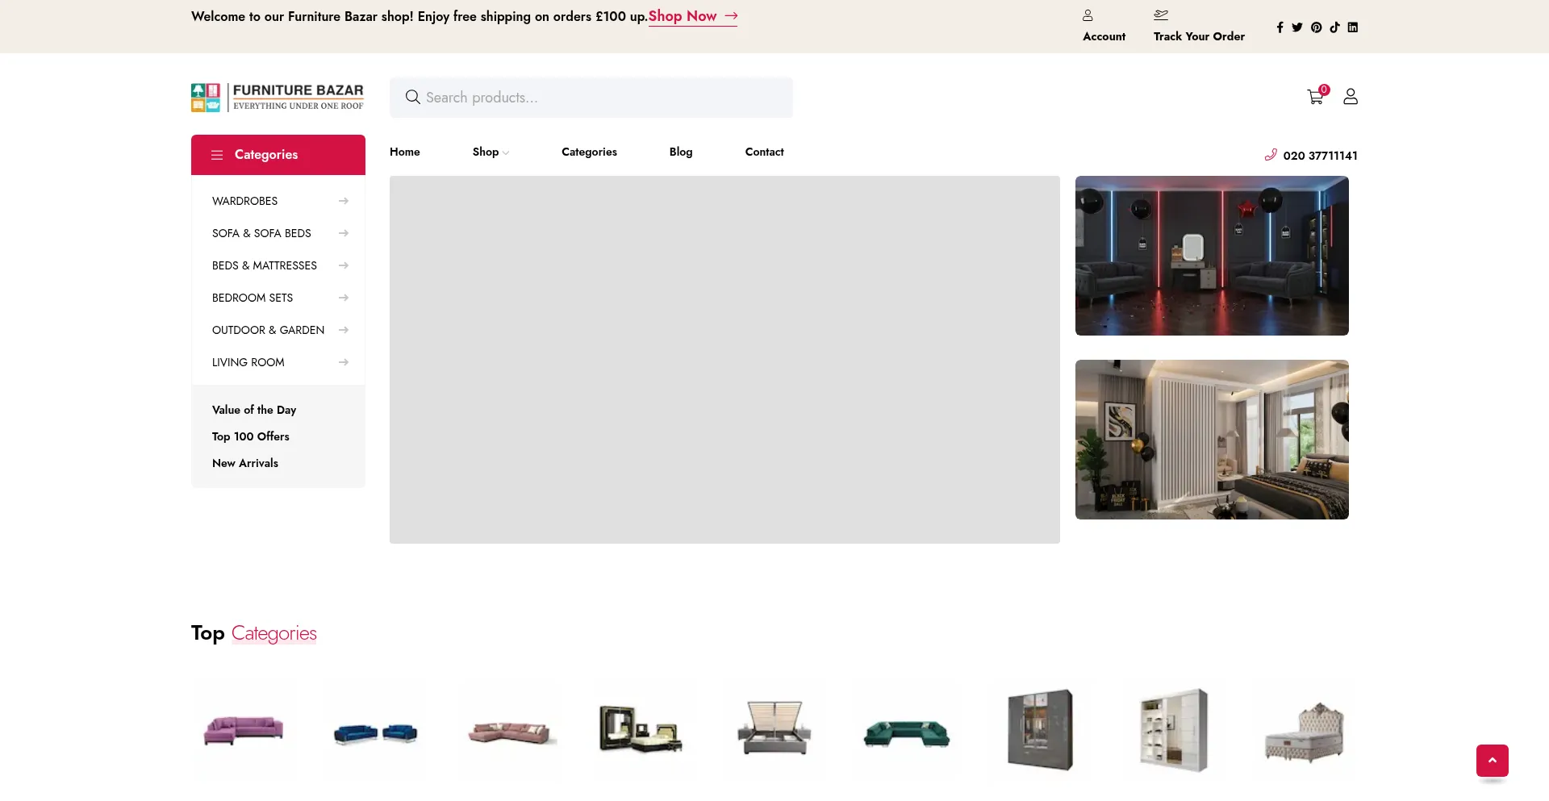Open the Contact menu item
The height and width of the screenshot is (801, 1549).
pyautogui.click(x=764, y=152)
